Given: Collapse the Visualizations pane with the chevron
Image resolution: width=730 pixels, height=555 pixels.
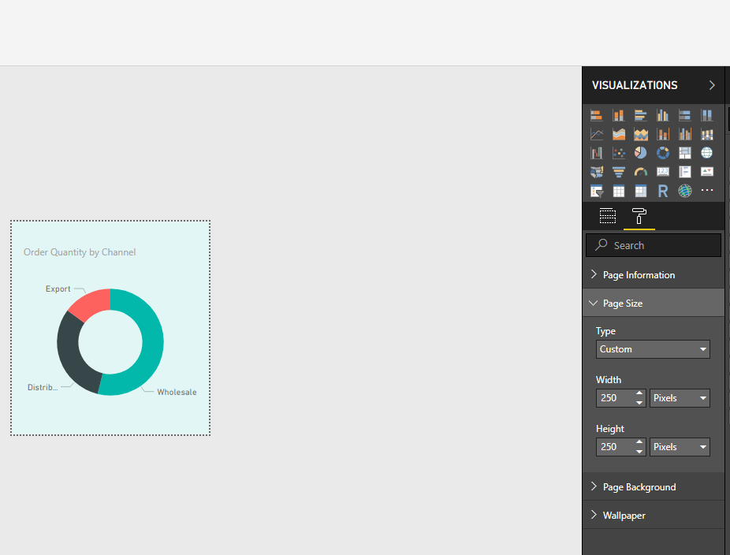Looking at the screenshot, I should (x=712, y=84).
